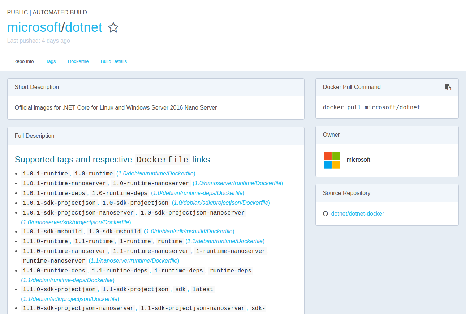Screen dimensions: 466x314
Task: Click the 1.0-sdk-projectjson-nanoserver tag
Action: pos(193,212)
